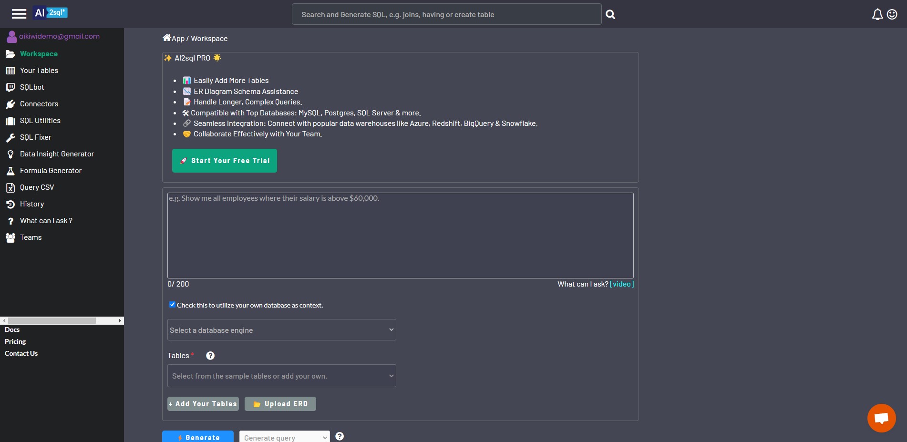The image size is (907, 442).
Task: Click the AI2sql logo
Action: tap(50, 13)
